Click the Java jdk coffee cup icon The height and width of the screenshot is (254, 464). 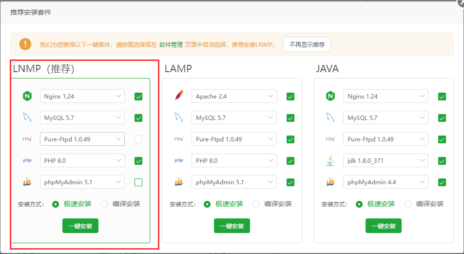pos(330,160)
